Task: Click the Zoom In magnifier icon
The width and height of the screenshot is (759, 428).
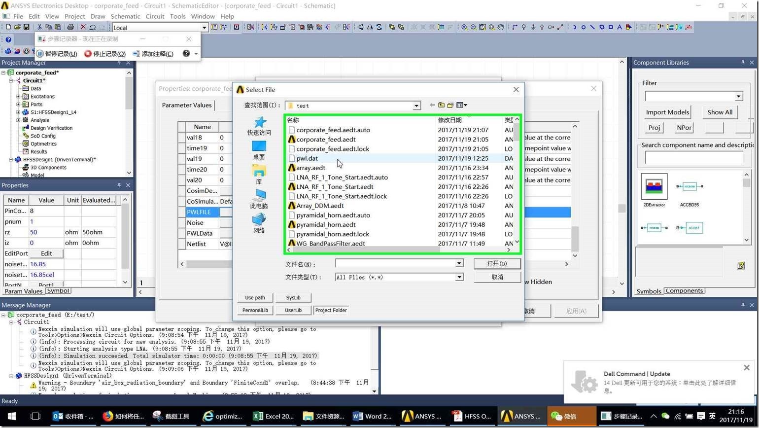Action: point(464,27)
